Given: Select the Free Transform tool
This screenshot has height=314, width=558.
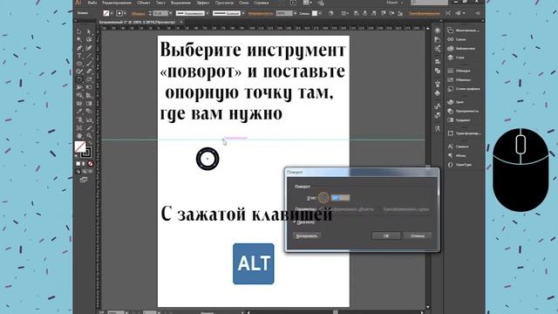Looking at the screenshot, I should [89, 87].
